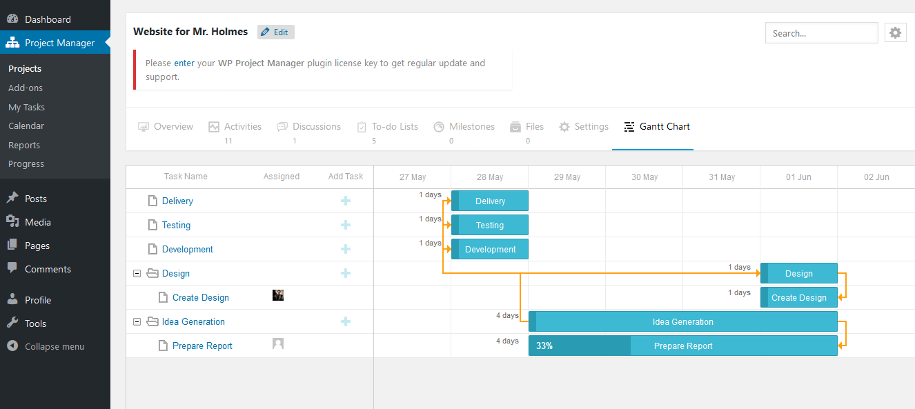The width and height of the screenshot is (915, 409).
Task: Collapse the Design task group
Action: coord(137,274)
